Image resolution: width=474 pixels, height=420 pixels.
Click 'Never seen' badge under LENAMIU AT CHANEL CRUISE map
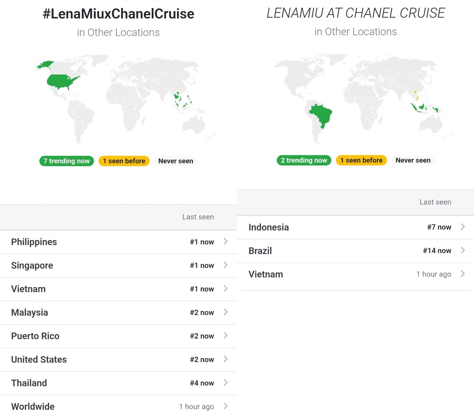pos(413,160)
